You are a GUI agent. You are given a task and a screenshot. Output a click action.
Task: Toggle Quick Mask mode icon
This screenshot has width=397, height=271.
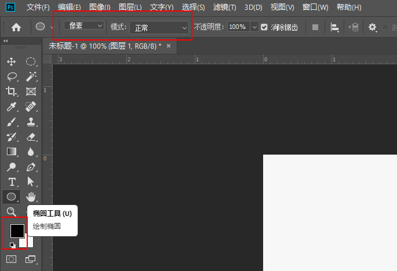point(11,258)
